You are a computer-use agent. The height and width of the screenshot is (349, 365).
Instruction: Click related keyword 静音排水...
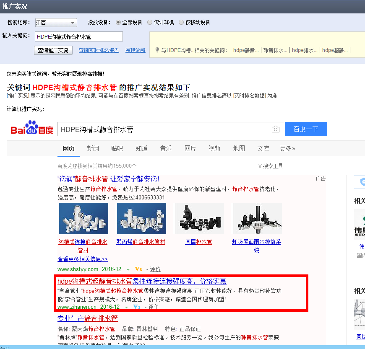tap(275, 50)
